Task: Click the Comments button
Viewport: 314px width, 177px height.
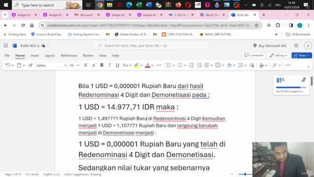Action: pyautogui.click(x=254, y=56)
